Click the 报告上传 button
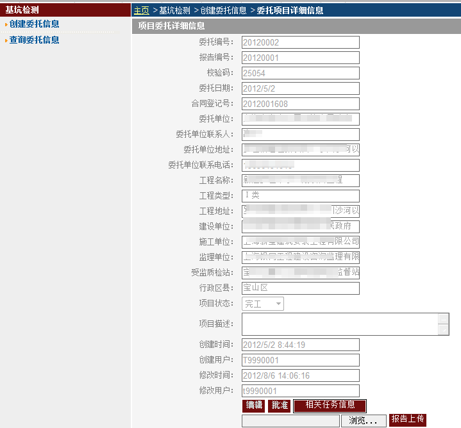 (x=408, y=420)
